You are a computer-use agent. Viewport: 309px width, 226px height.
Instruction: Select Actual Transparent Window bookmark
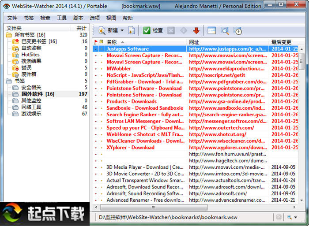(x=145, y=180)
